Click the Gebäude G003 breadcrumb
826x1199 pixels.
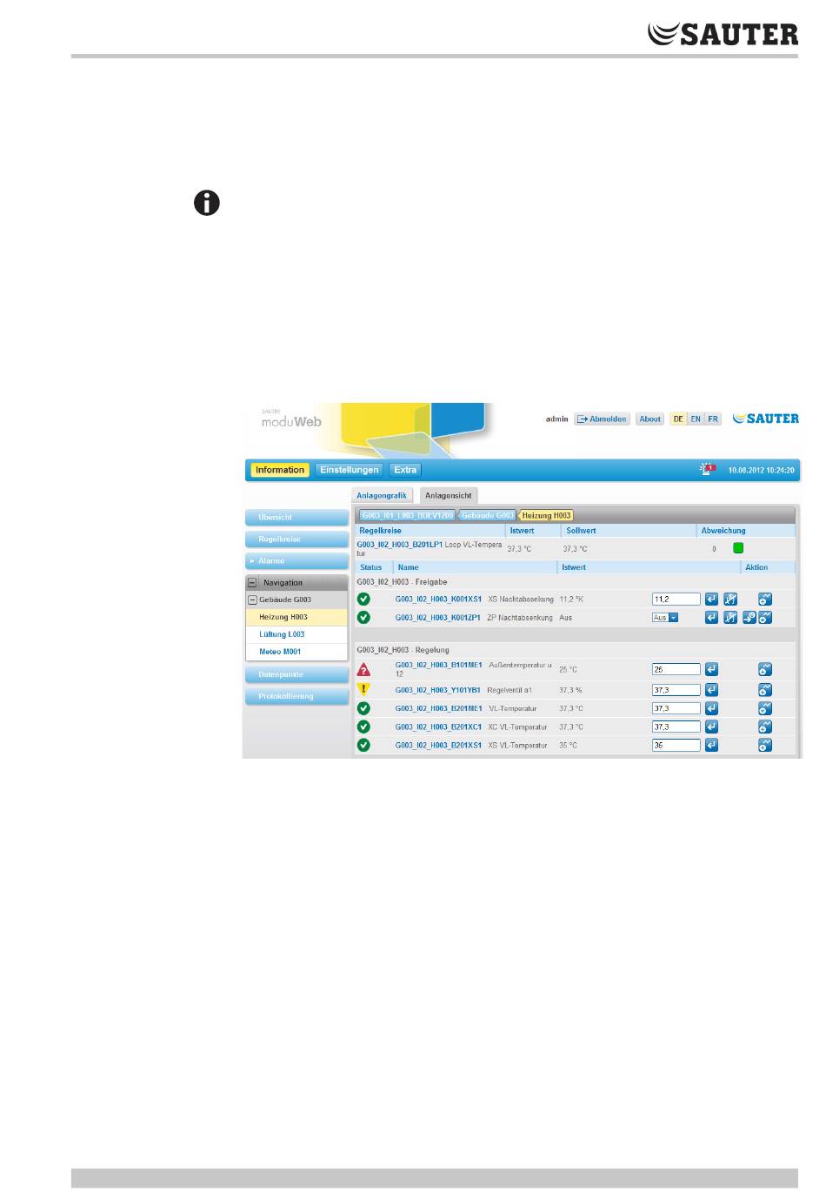pos(487,515)
